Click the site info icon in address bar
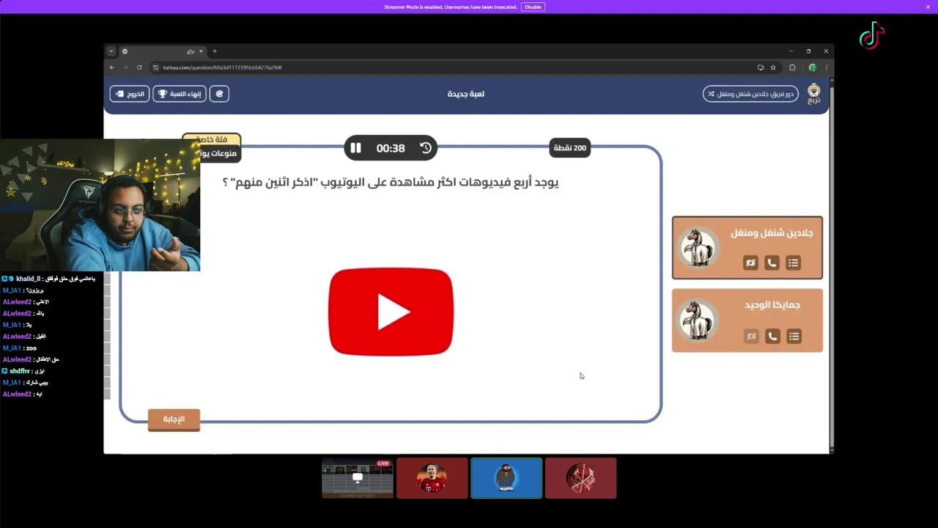This screenshot has height=528, width=938. click(x=155, y=67)
